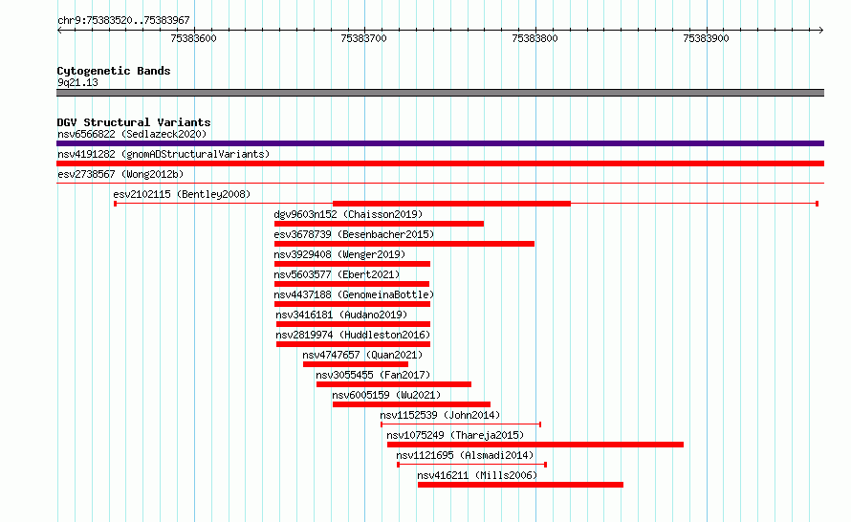Select the 9q21.13 band label
Viewport: 851px width, 522px height.
pyautogui.click(x=77, y=82)
